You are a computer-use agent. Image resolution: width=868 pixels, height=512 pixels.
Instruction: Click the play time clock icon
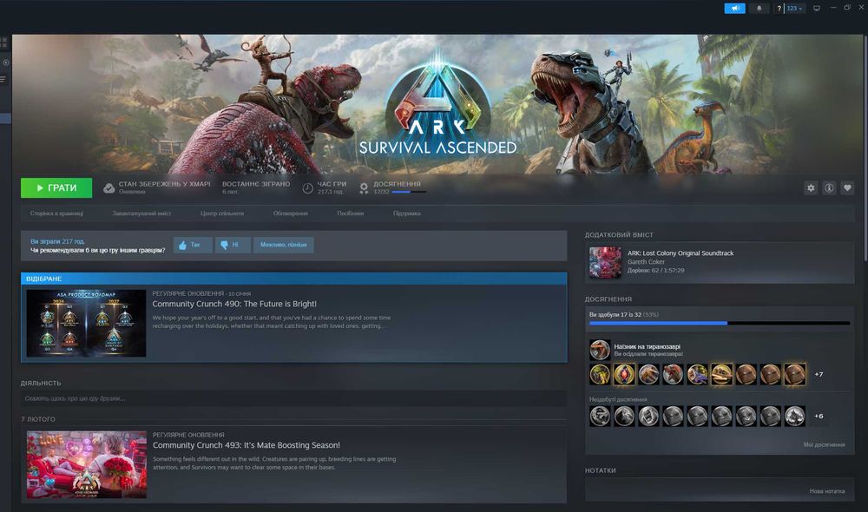(308, 188)
